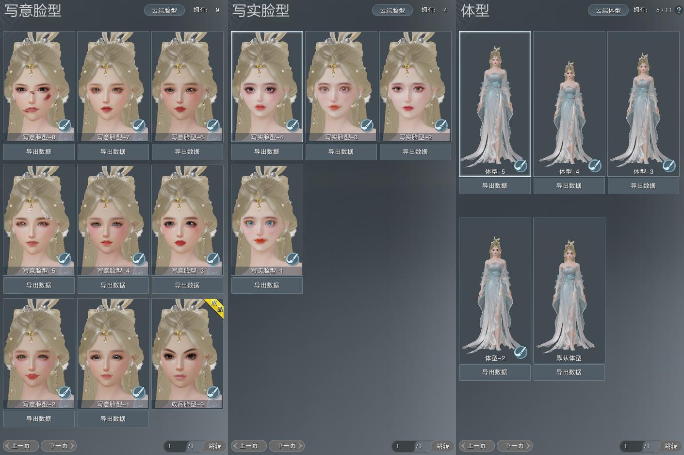Viewport: 684px width, 455px height.
Task: Select the 体型-3 body thumbnail
Action: (x=644, y=104)
